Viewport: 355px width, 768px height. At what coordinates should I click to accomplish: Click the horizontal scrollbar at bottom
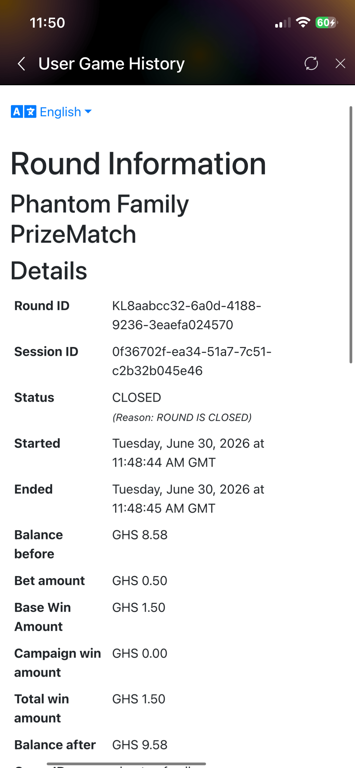click(x=126, y=763)
